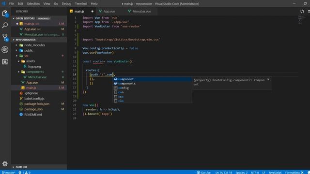Click the master branch indicator in status bar
Screen dimensions: 310x174
click(x=9, y=173)
